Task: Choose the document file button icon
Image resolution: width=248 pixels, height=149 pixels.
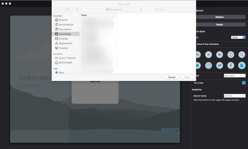Action: [242, 65]
